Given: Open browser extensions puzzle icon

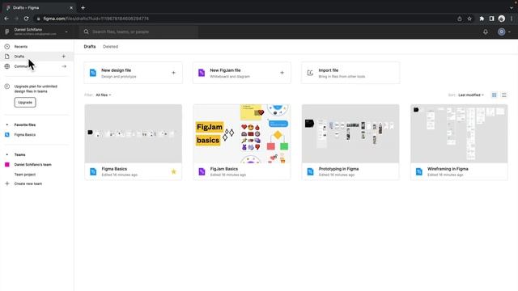Looking at the screenshot, I should coord(482,19).
